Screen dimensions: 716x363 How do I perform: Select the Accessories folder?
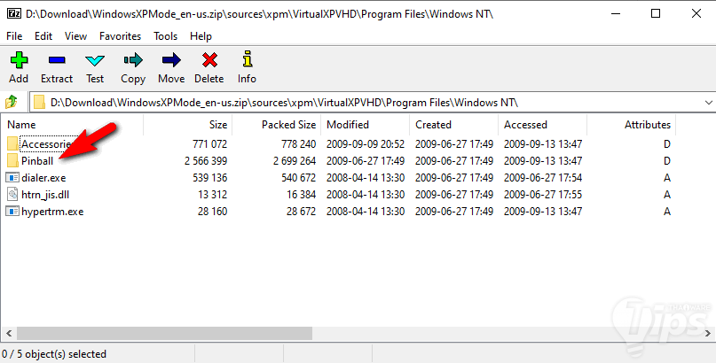[x=44, y=144]
